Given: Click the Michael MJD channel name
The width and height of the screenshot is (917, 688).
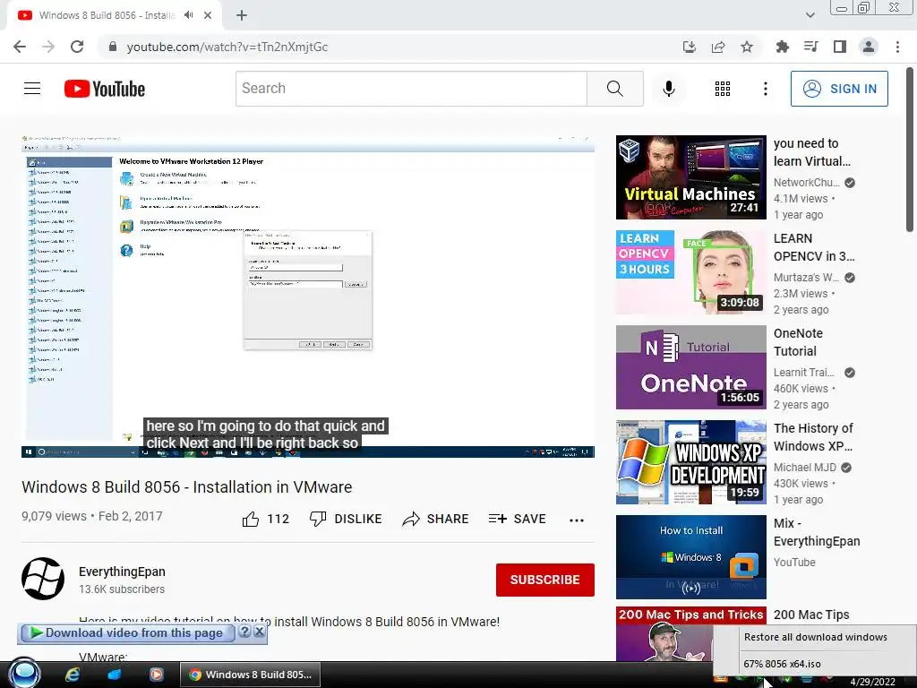Looking at the screenshot, I should (805, 468).
